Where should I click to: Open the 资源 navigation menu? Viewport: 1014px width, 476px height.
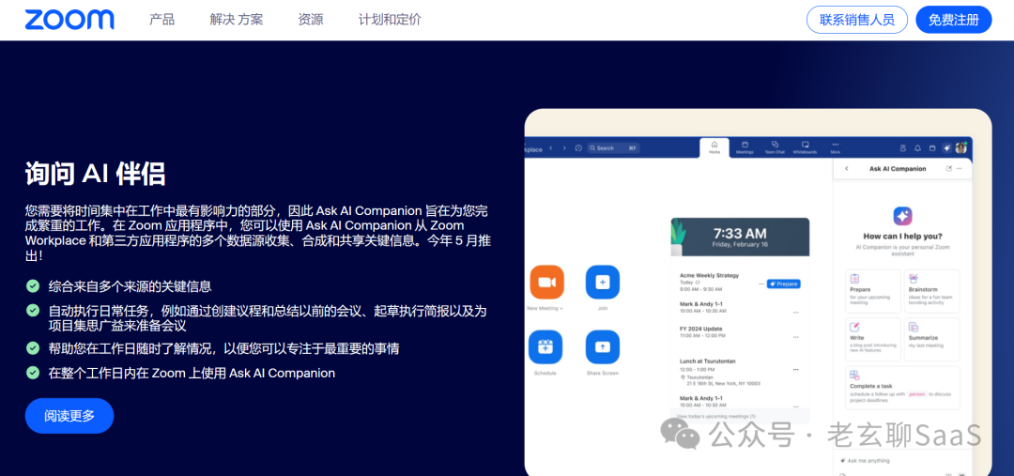[311, 20]
